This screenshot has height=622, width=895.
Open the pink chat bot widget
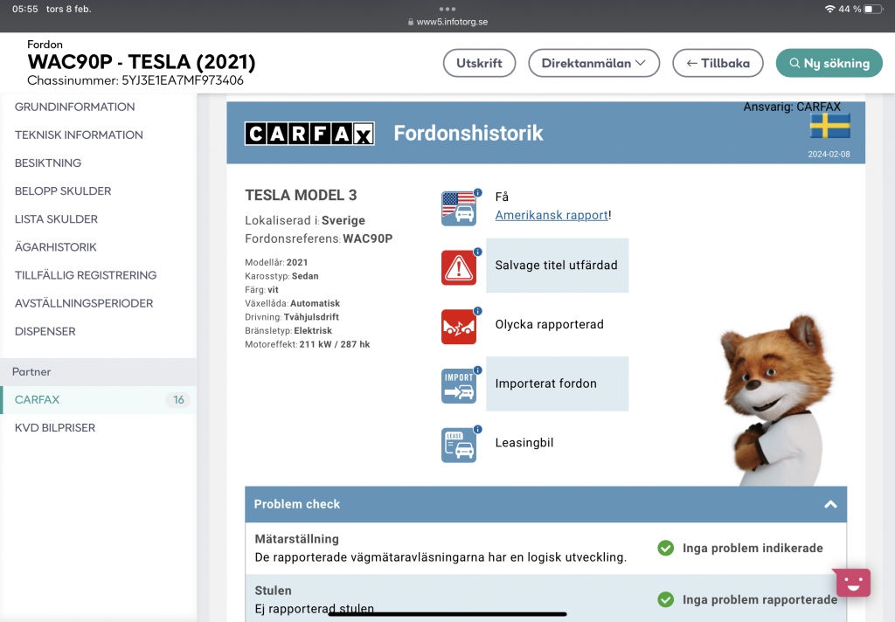pos(853,583)
